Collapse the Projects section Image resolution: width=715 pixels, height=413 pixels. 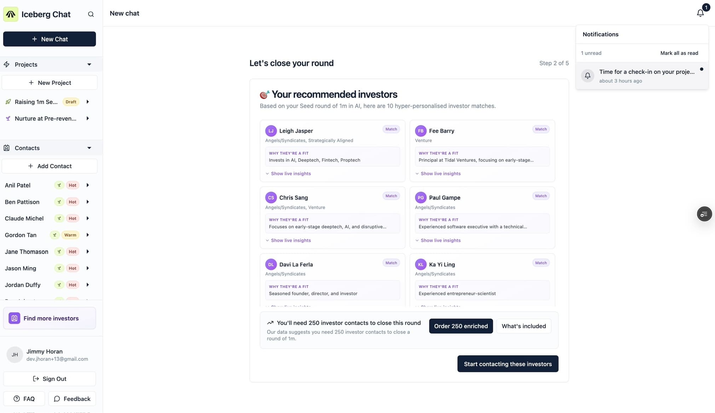89,64
